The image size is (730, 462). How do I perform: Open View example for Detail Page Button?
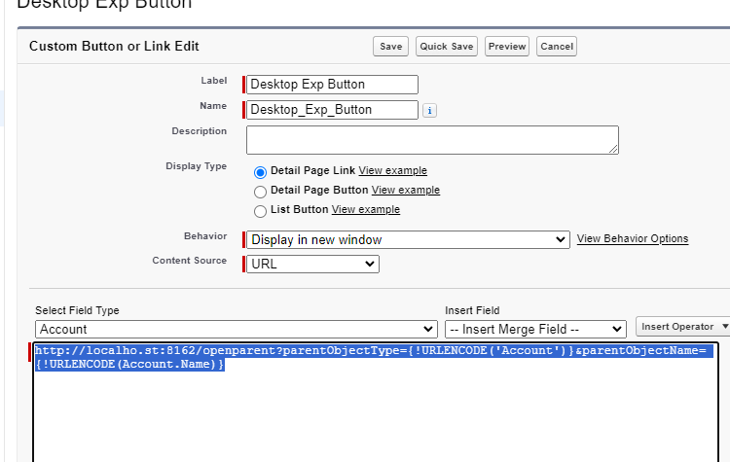click(406, 190)
